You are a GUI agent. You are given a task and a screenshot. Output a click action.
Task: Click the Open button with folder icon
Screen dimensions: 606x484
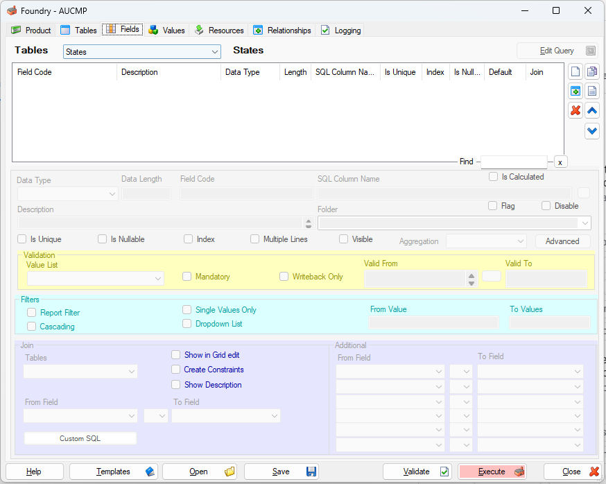200,472
